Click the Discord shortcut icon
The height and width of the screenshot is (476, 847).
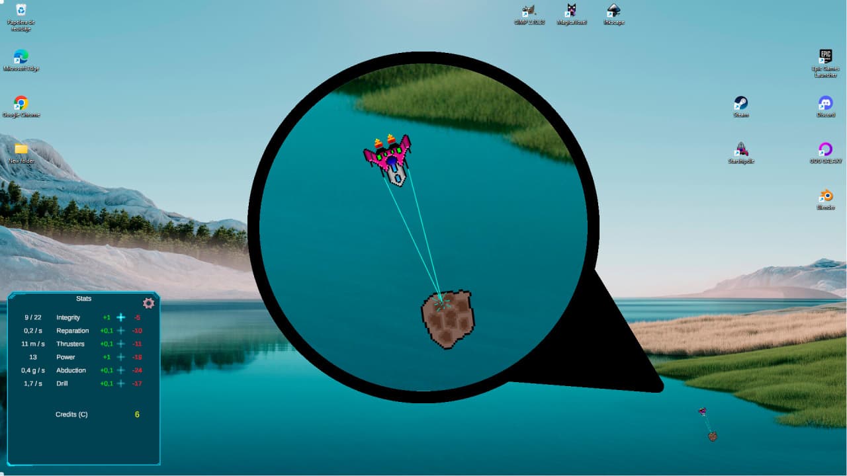(825, 103)
